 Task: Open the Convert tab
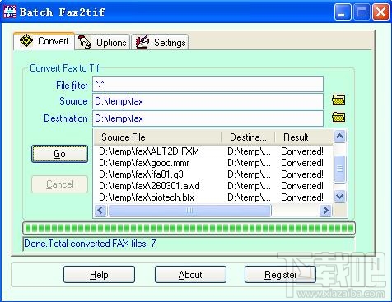click(x=44, y=41)
